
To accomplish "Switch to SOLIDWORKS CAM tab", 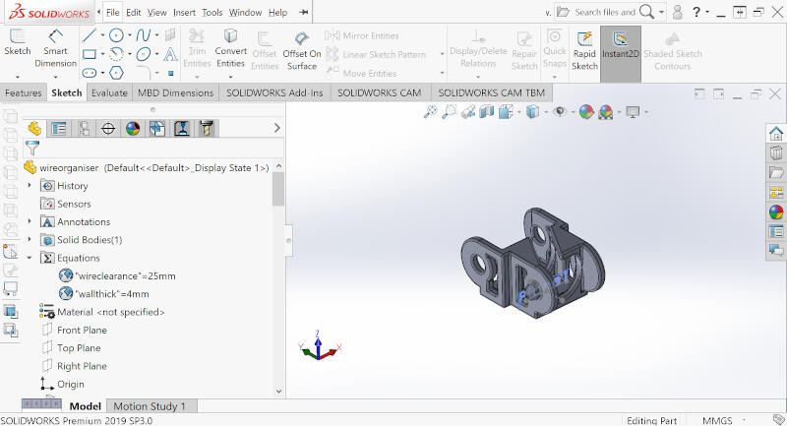I will (x=379, y=92).
